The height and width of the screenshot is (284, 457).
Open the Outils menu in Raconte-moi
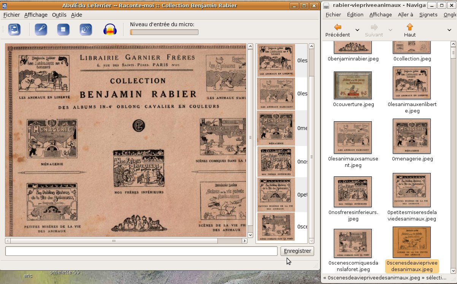click(x=59, y=15)
